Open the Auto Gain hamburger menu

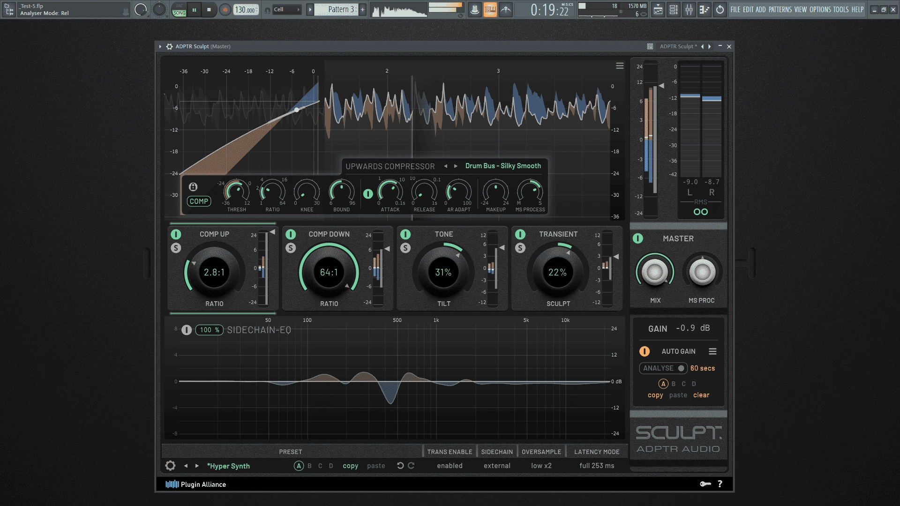(712, 351)
